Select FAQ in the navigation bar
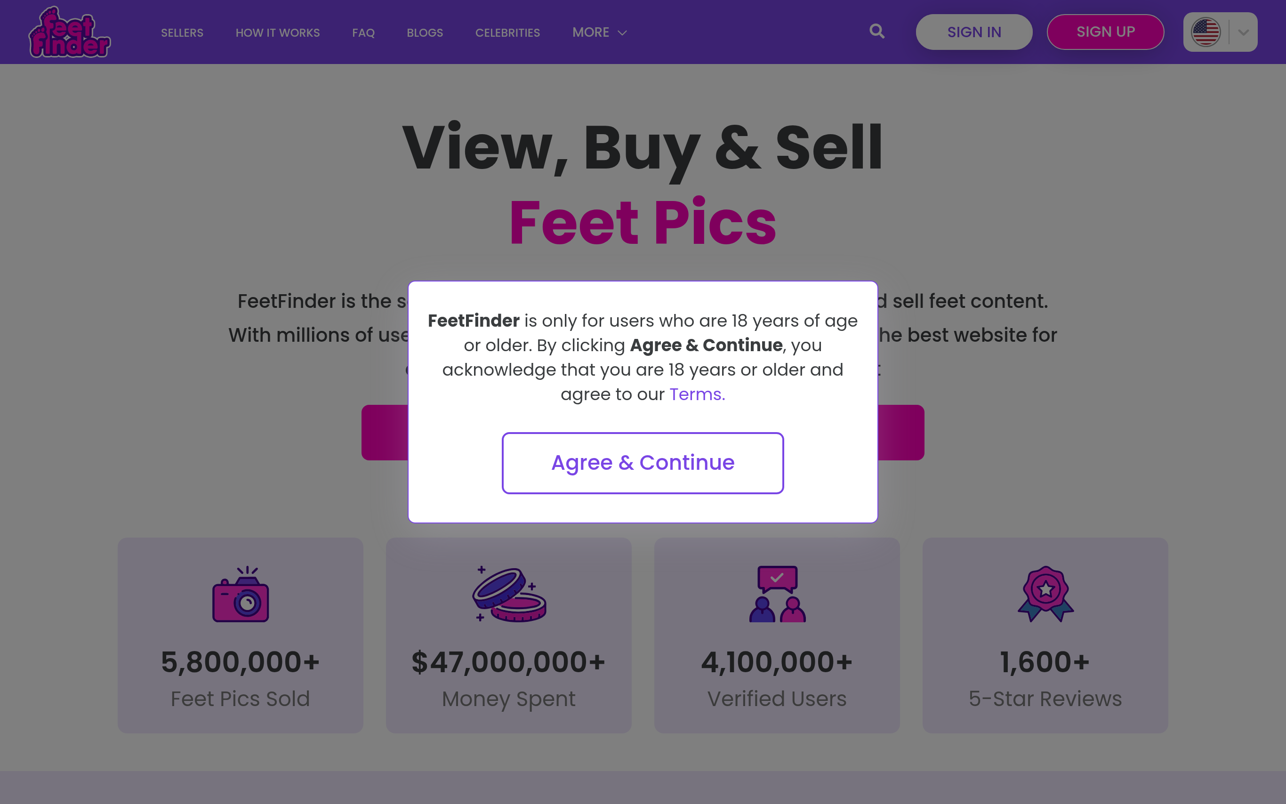 pyautogui.click(x=363, y=33)
